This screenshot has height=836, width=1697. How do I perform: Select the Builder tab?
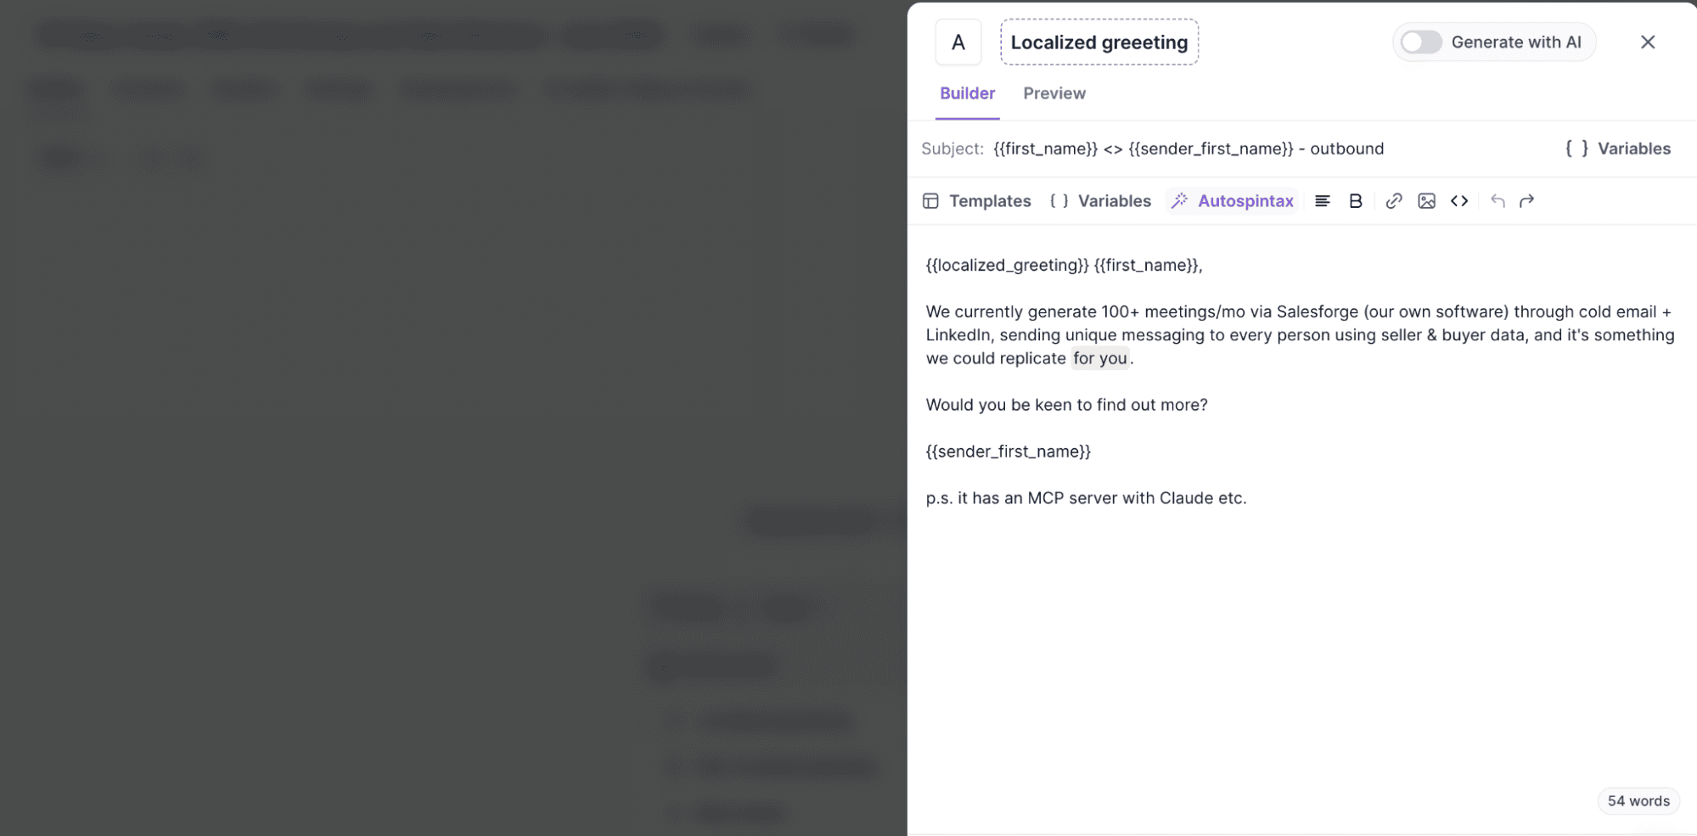pos(967,93)
